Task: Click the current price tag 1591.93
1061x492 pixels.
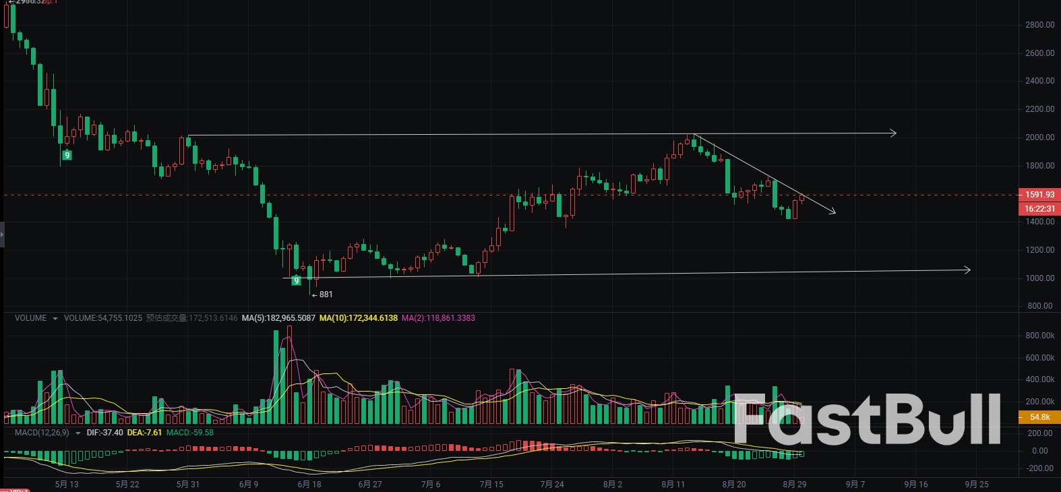Action: coord(1039,195)
